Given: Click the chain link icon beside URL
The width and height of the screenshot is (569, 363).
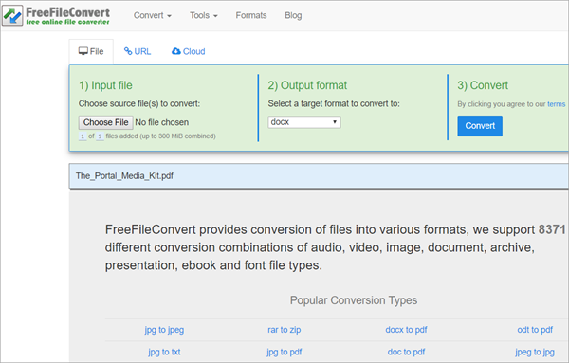Looking at the screenshot, I should click(128, 51).
